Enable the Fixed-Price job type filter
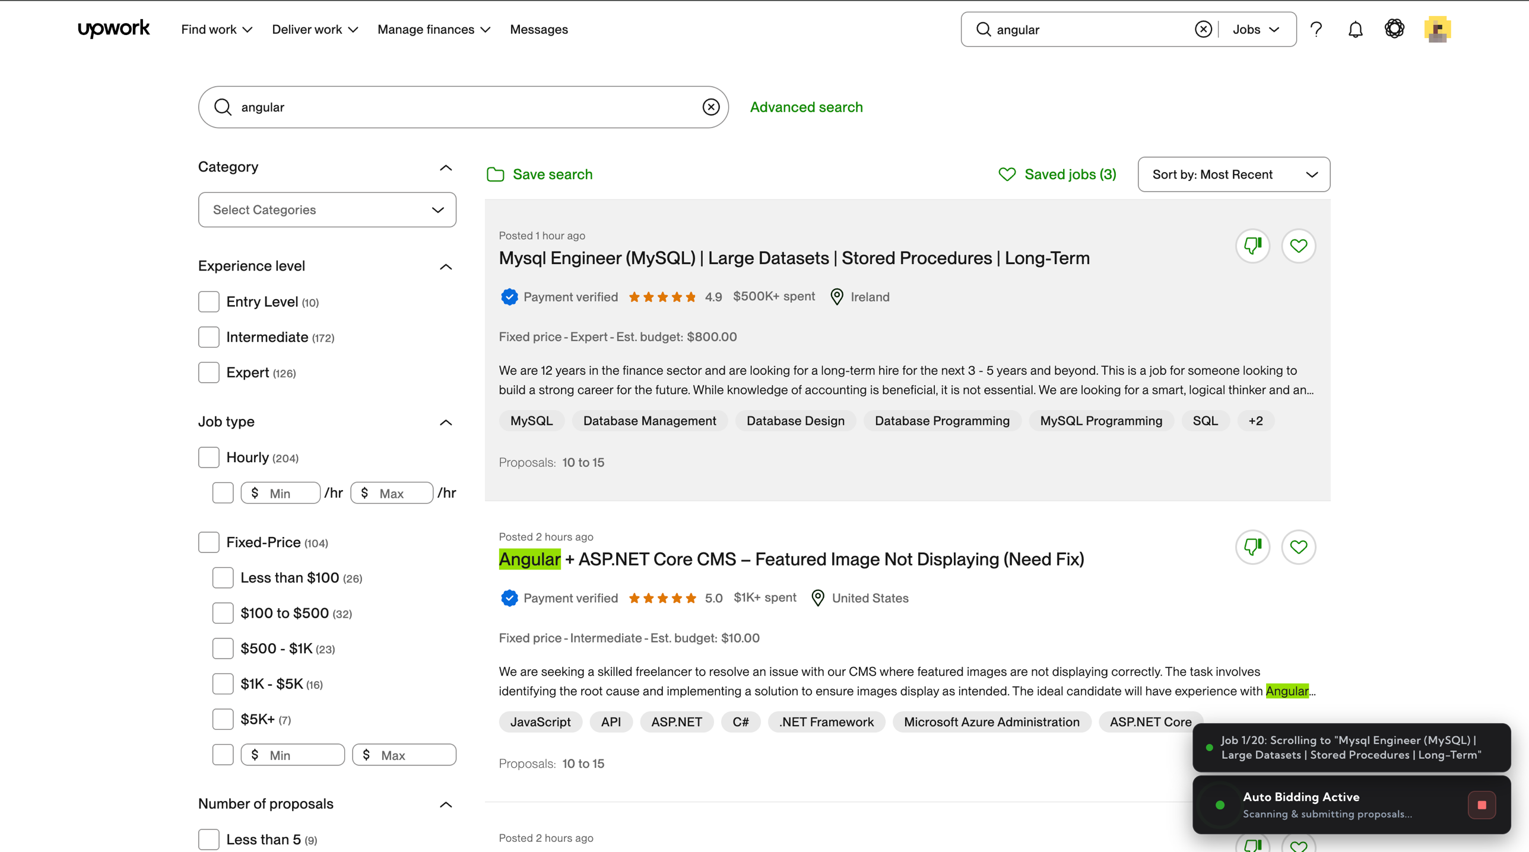 click(208, 542)
